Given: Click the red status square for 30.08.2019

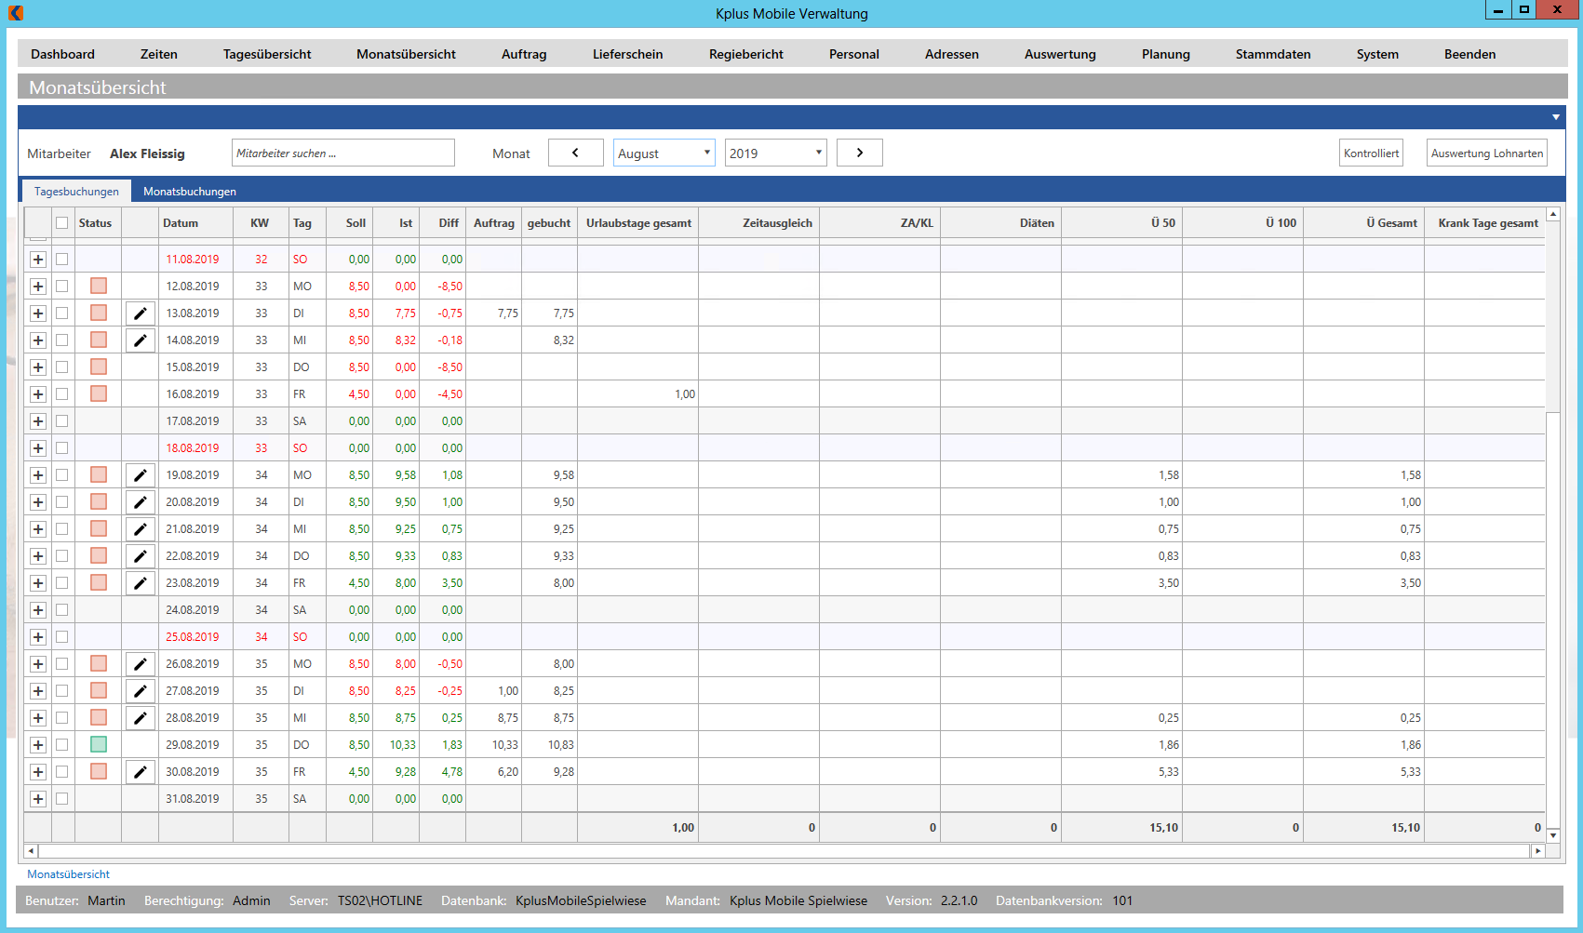Looking at the screenshot, I should tap(99, 771).
